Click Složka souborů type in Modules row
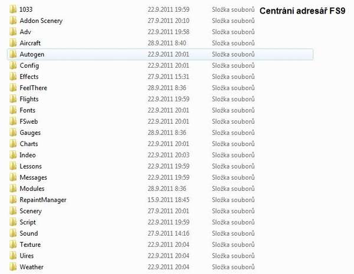The image size is (354, 274). click(x=233, y=189)
